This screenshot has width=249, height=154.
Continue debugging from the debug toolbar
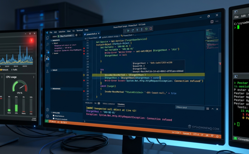(x=128, y=30)
